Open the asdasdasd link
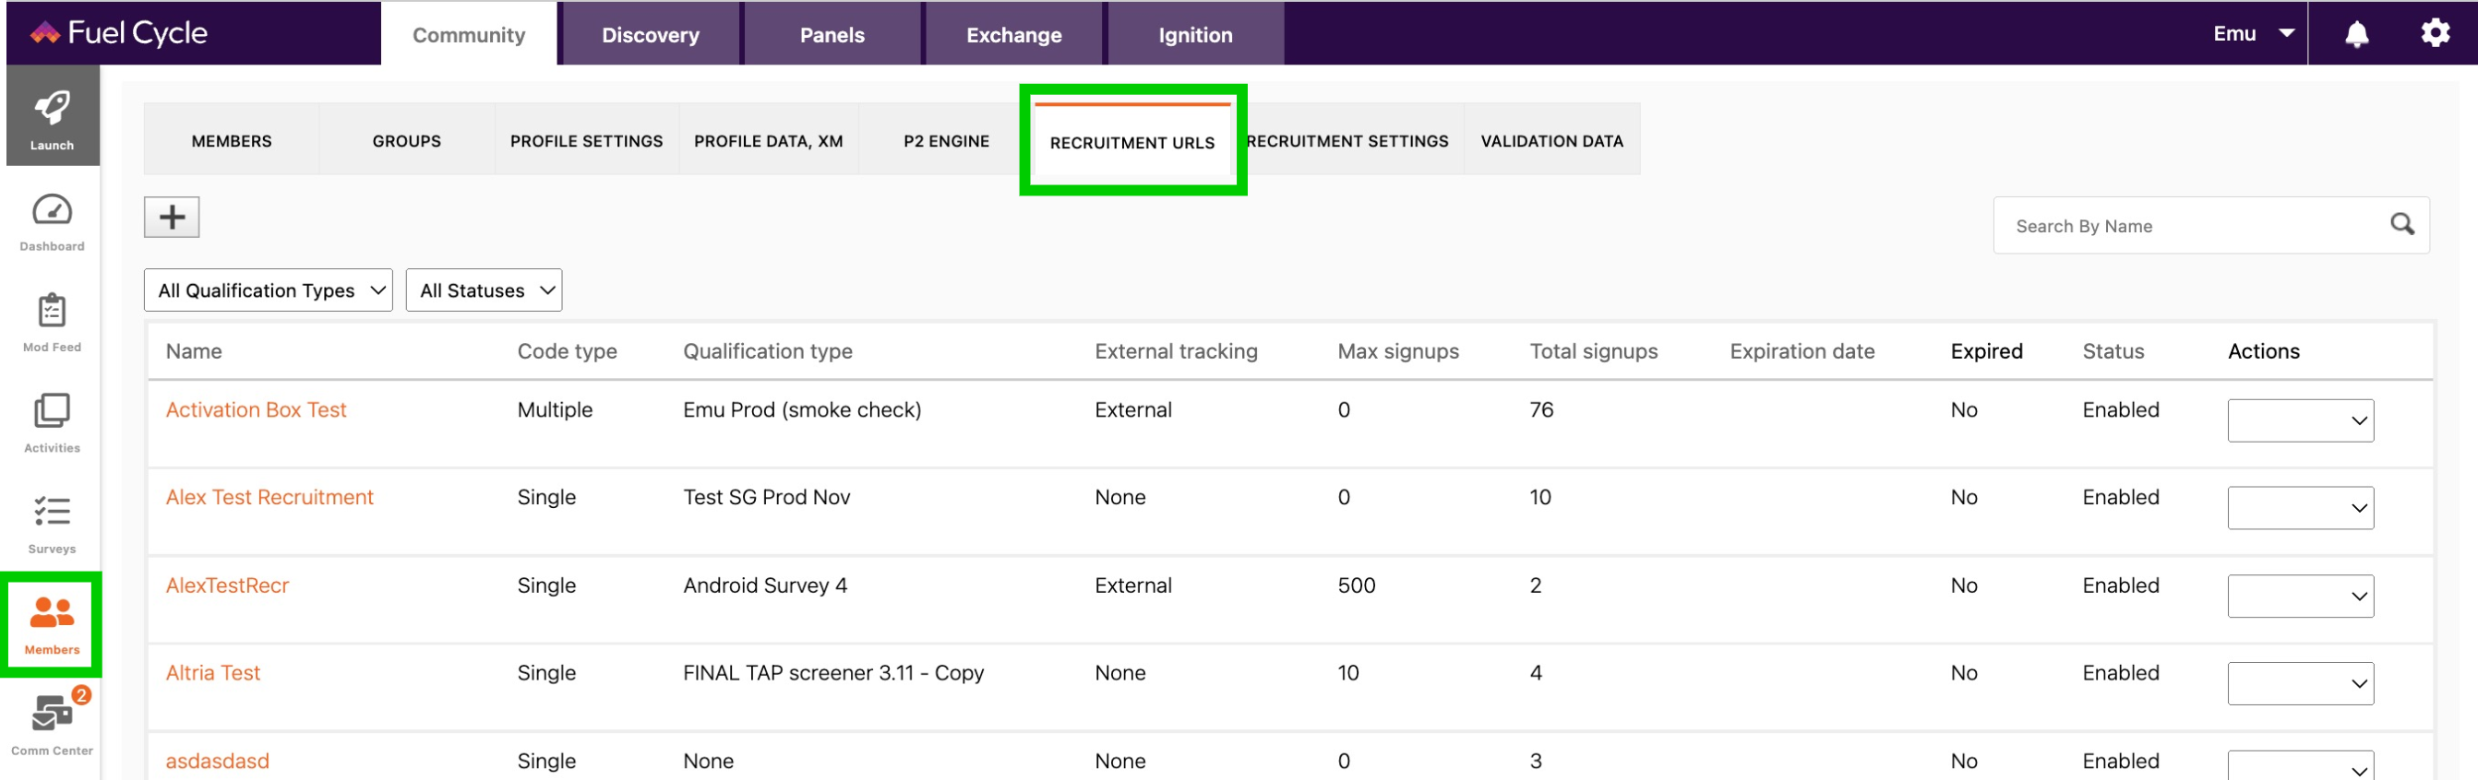Image resolution: width=2478 pixels, height=780 pixels. point(218,761)
